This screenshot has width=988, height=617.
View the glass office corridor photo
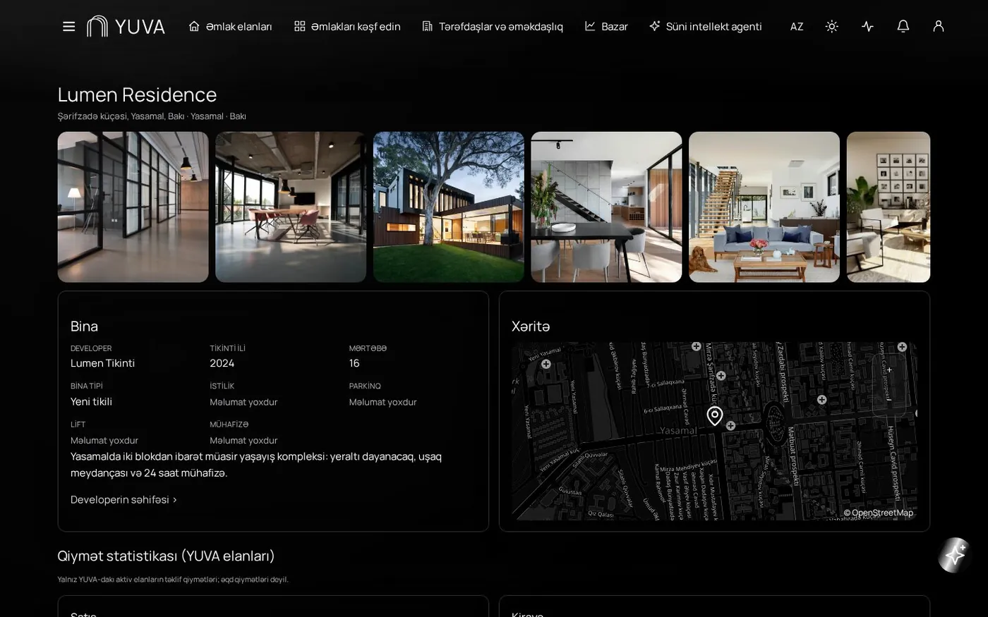point(133,207)
